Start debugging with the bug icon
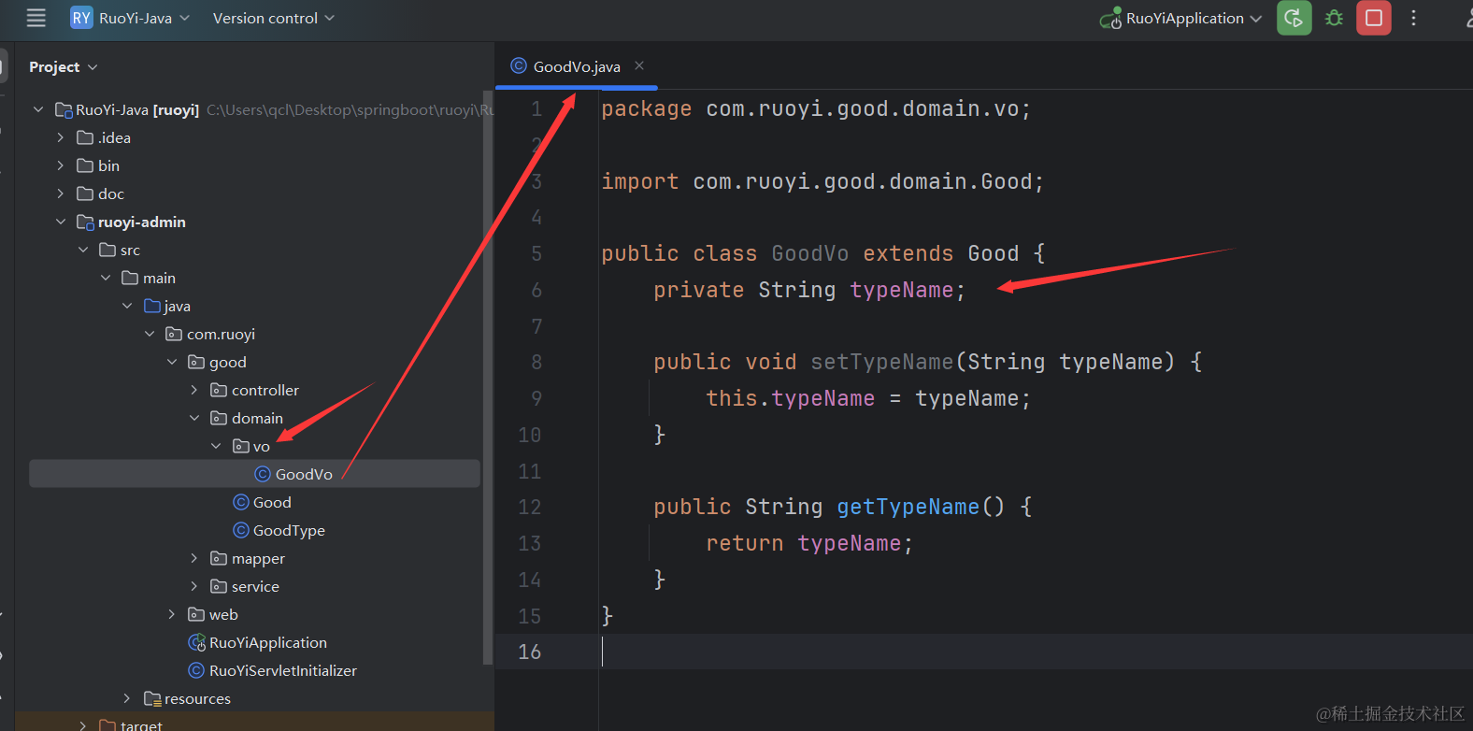The height and width of the screenshot is (731, 1473). point(1334,18)
